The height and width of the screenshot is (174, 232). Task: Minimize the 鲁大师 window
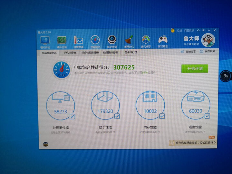pos(209,31)
